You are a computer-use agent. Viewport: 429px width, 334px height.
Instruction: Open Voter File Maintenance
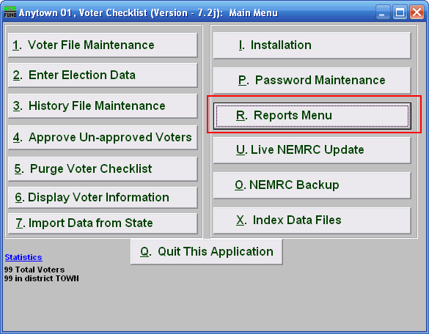pos(103,45)
